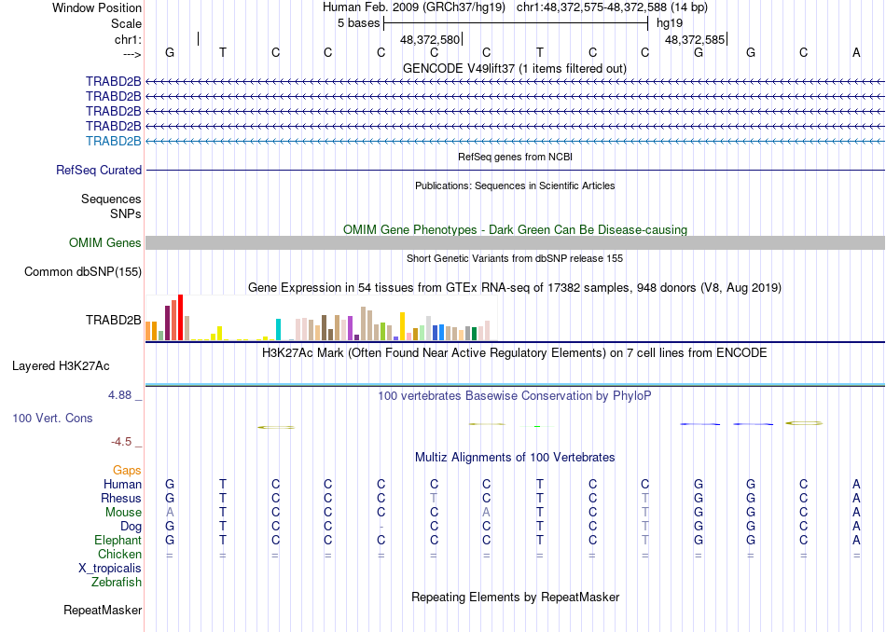This screenshot has height=632, width=886.
Task: Click the TRABD2B label of GTEx expression chart
Action: (114, 321)
